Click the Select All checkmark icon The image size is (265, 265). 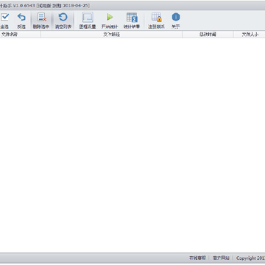pyautogui.click(x=4, y=17)
